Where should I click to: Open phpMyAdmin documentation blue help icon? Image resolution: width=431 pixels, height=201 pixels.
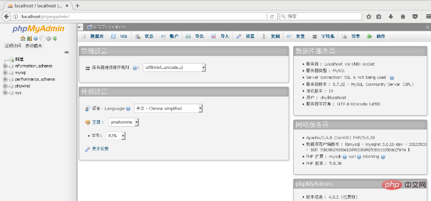[36, 38]
